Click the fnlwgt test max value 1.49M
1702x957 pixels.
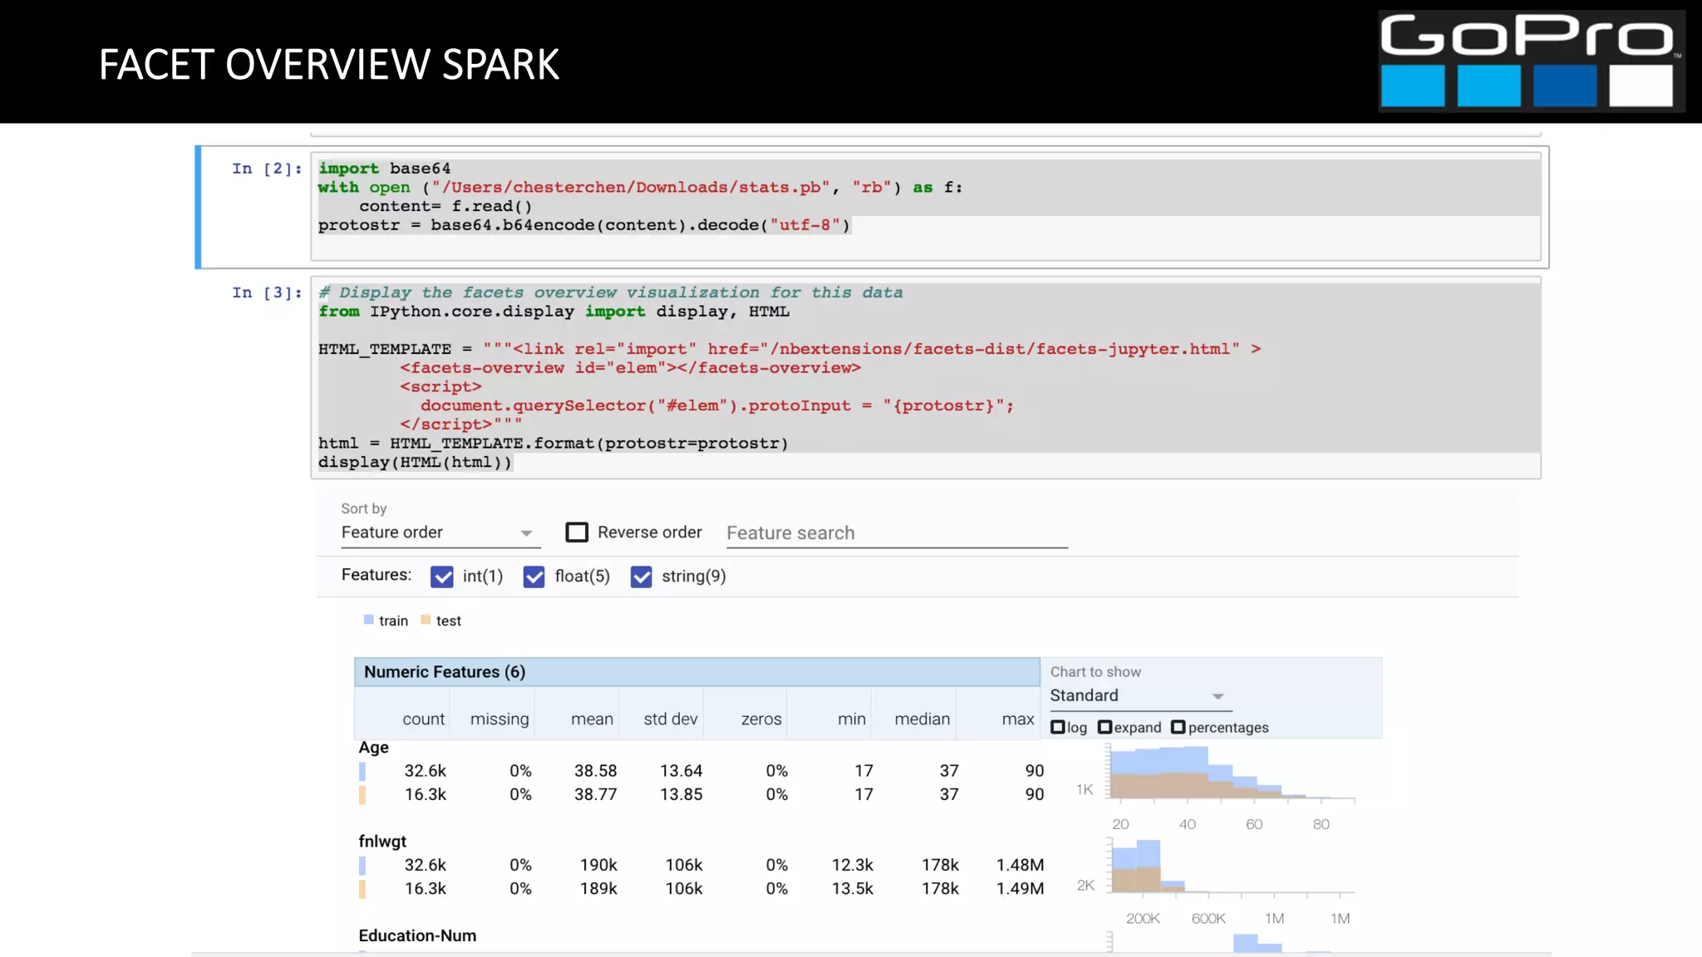1020,888
